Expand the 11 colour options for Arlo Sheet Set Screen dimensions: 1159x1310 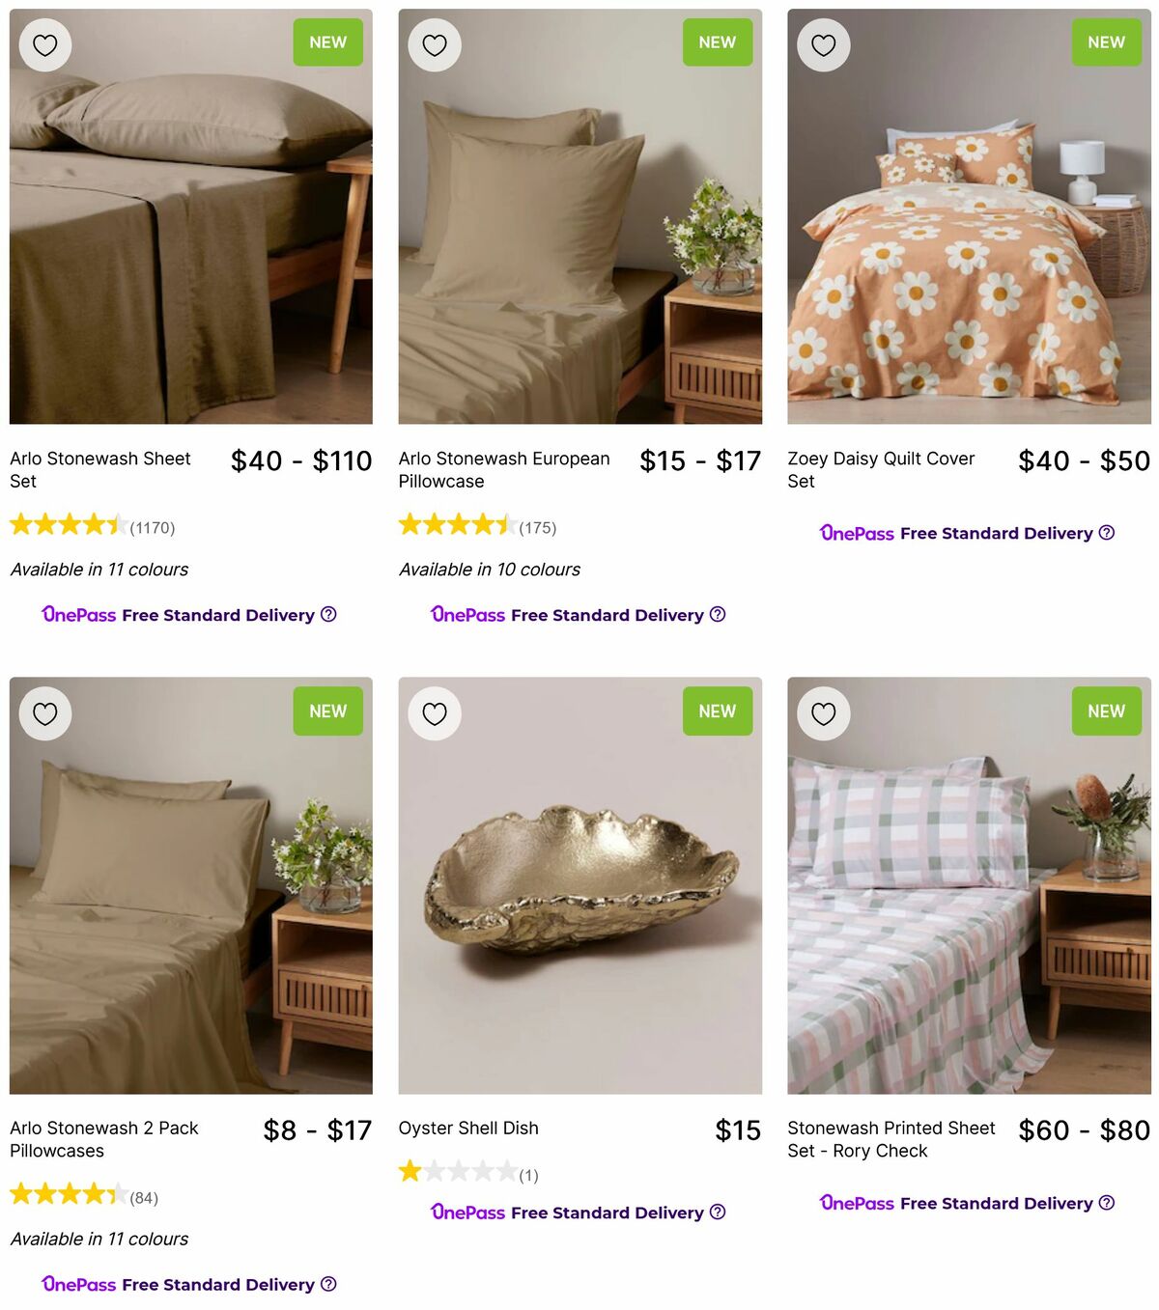[x=99, y=570]
